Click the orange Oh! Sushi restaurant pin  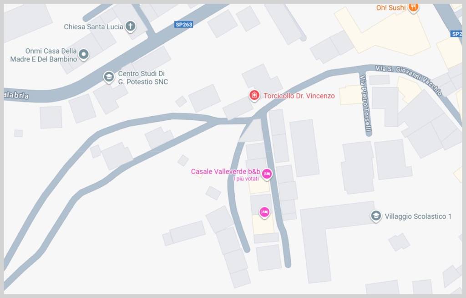click(x=413, y=7)
